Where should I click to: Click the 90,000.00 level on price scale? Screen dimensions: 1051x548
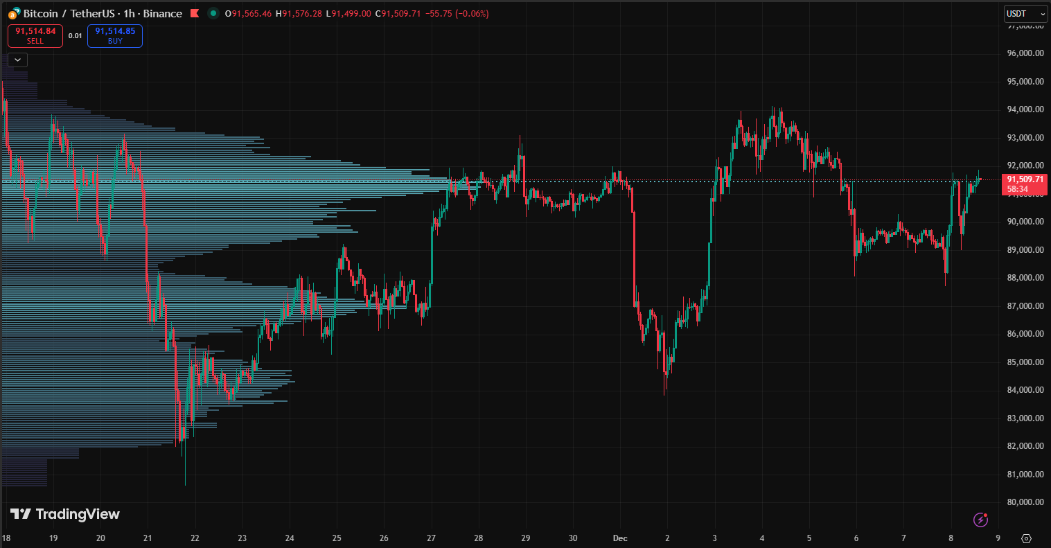click(x=1025, y=222)
